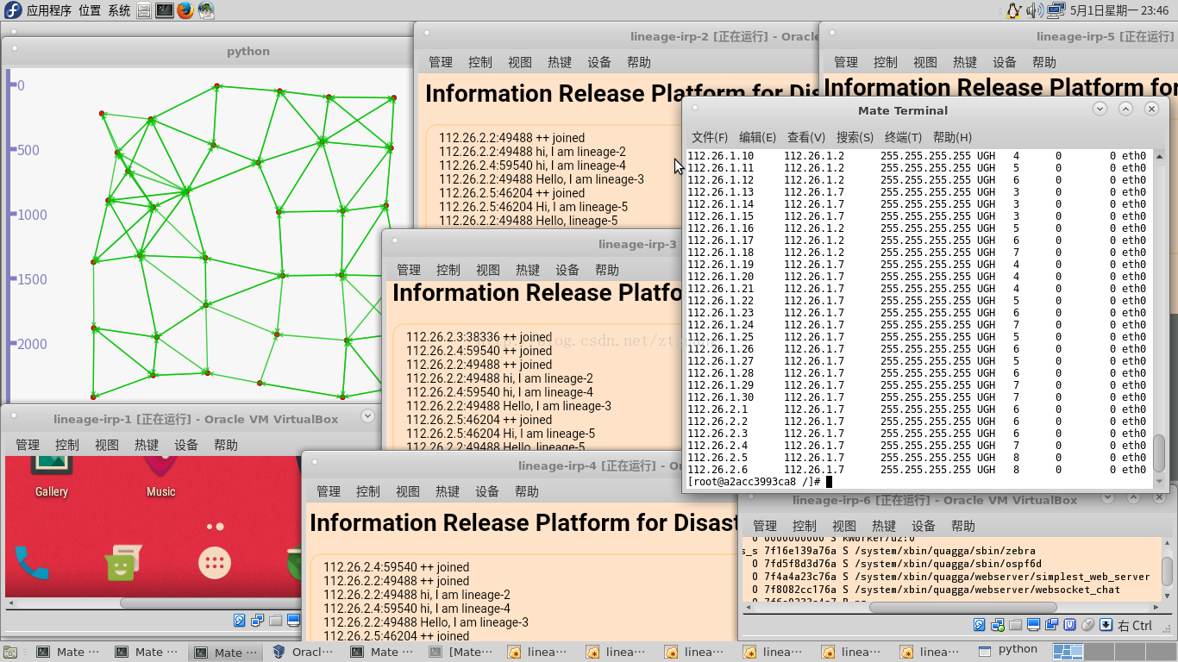
Task: Open the network connection tray icon
Action: [1056, 10]
